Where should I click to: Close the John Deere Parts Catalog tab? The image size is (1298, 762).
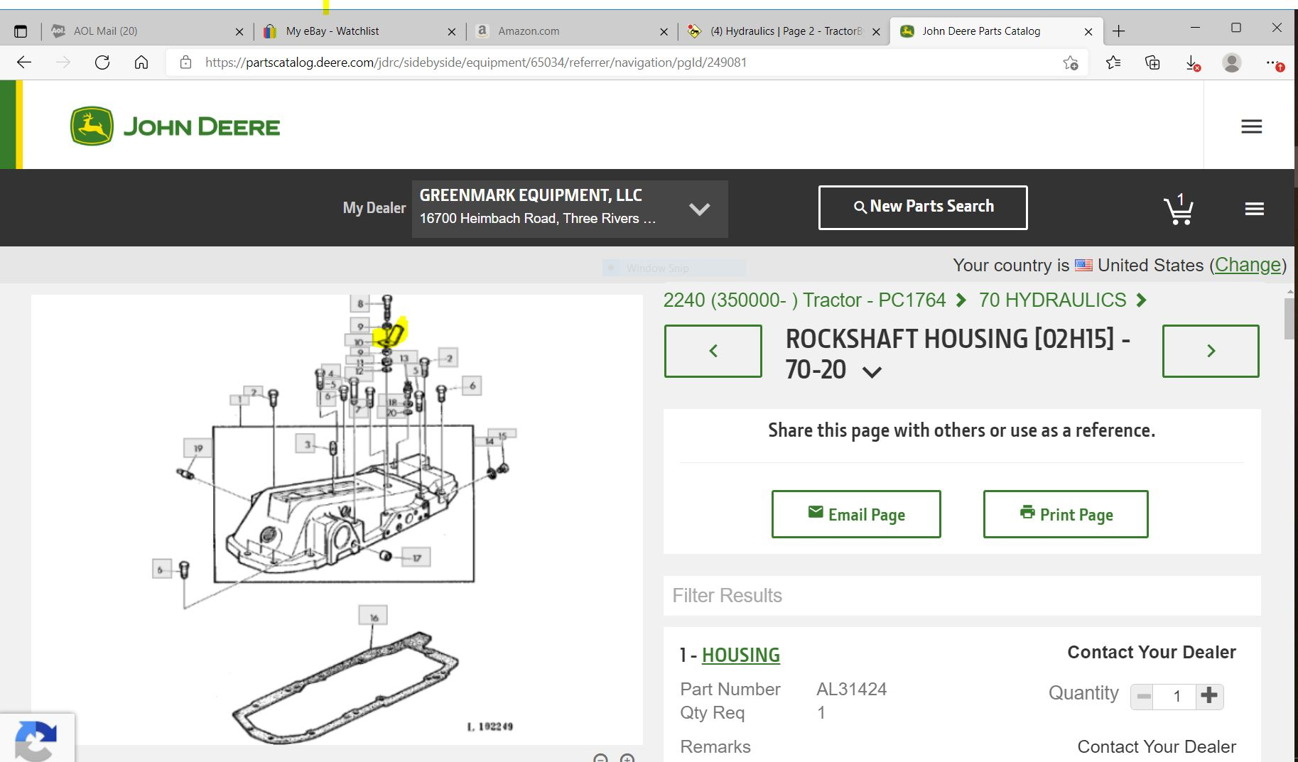(x=1088, y=31)
